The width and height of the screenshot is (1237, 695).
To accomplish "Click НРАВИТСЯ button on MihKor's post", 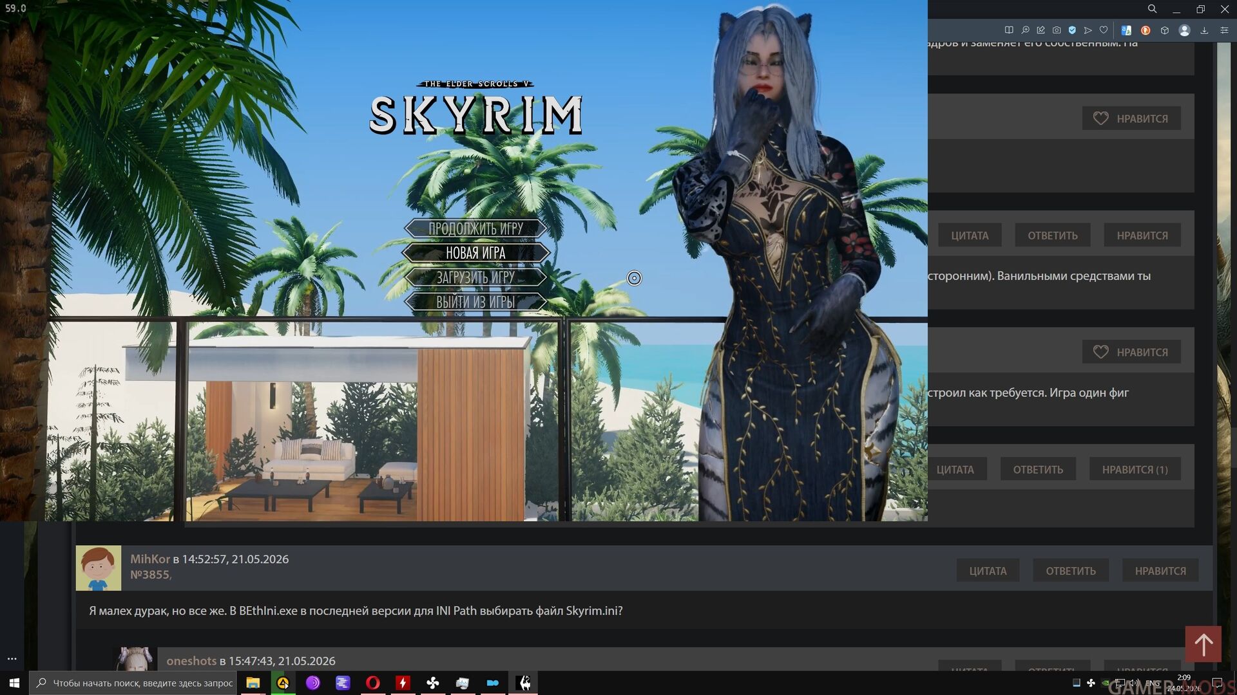I will (1160, 571).
